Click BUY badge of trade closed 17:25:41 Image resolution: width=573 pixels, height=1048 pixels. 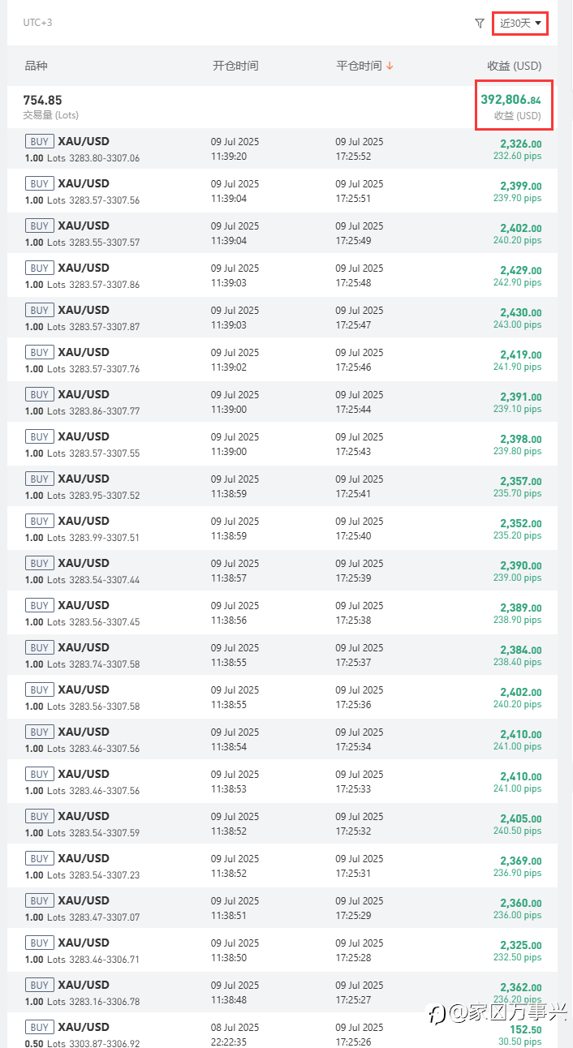[39, 479]
